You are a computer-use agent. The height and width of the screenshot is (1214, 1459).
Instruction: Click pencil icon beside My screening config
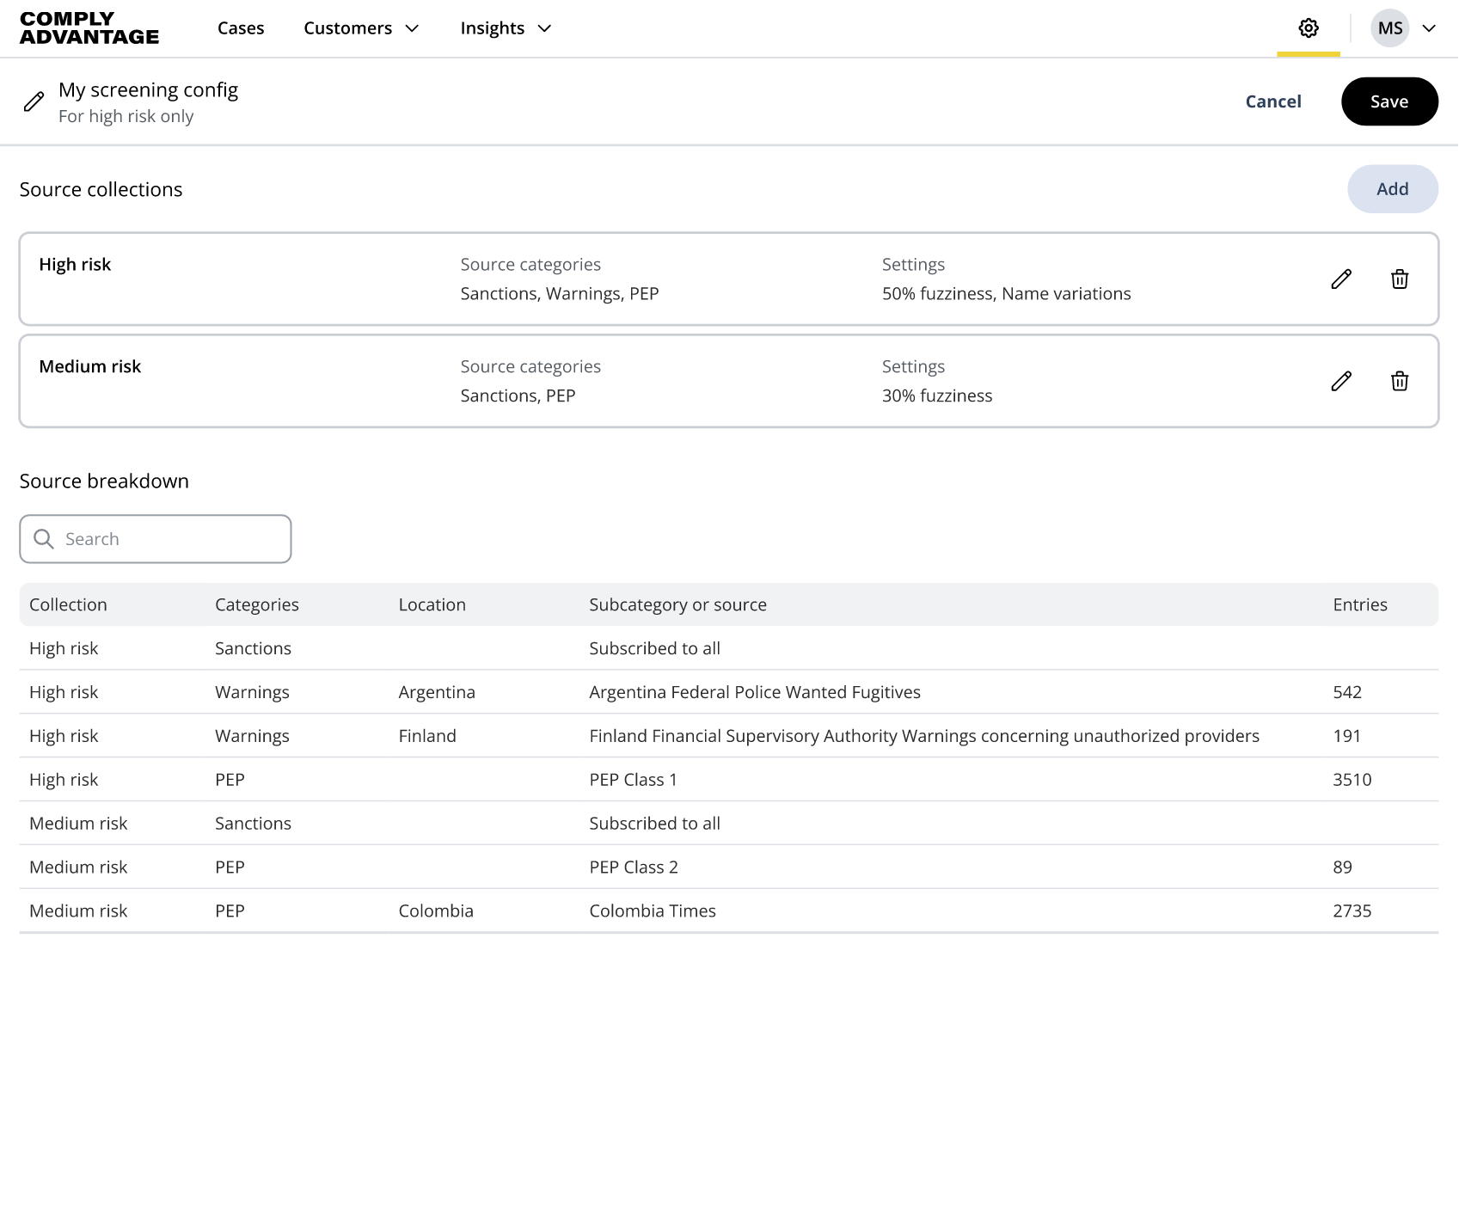click(x=34, y=102)
